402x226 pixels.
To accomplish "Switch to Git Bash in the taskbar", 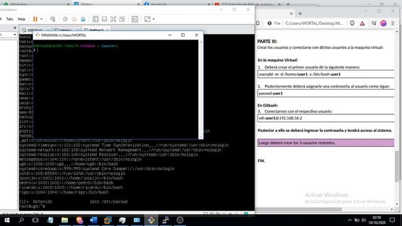I will pyautogui.click(x=151, y=220).
